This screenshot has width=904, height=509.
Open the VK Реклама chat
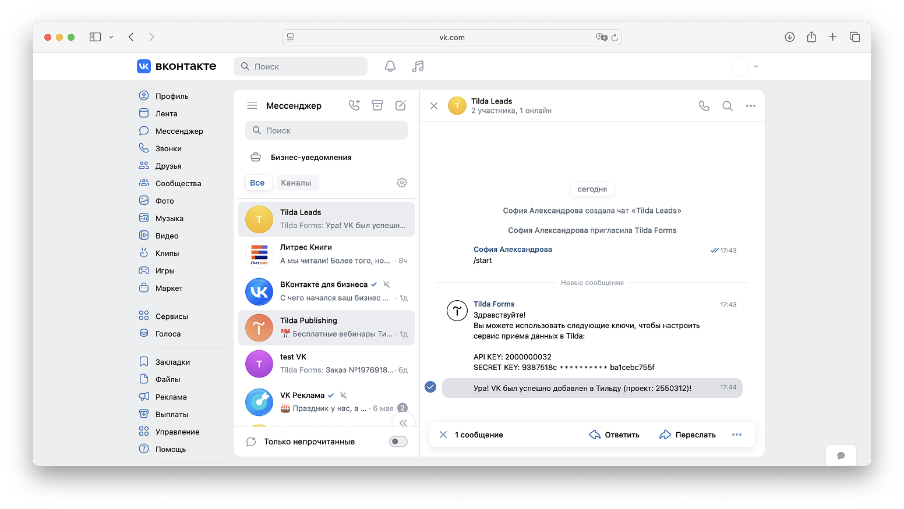pyautogui.click(x=326, y=402)
